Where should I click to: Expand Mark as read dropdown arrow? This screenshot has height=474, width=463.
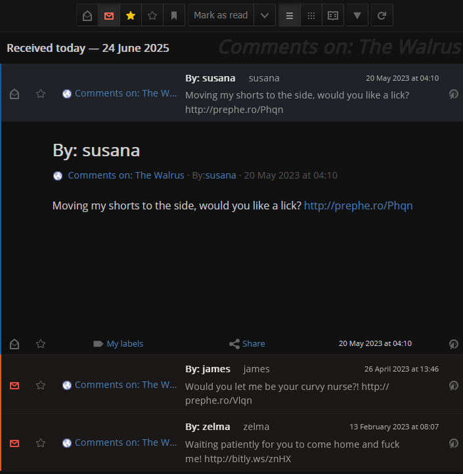(265, 15)
